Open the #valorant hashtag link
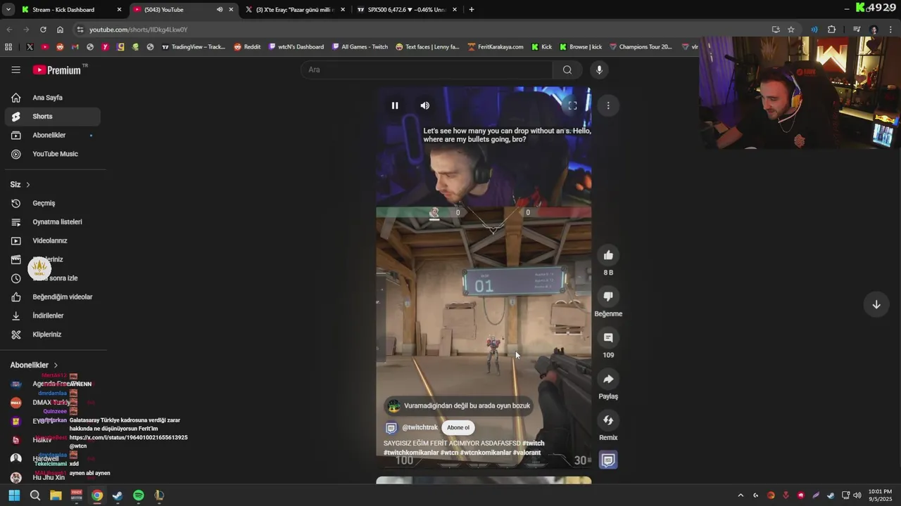The height and width of the screenshot is (506, 901). pyautogui.click(x=527, y=453)
